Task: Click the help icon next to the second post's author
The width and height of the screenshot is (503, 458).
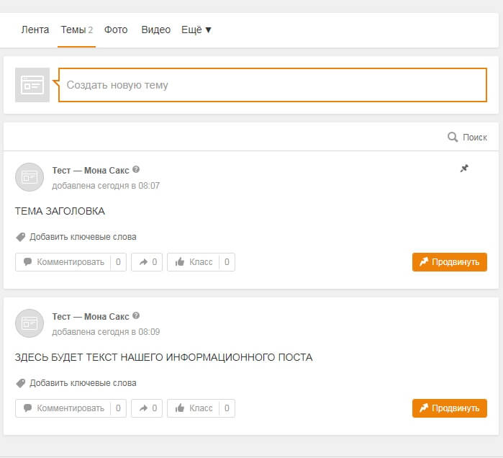Action: click(136, 315)
